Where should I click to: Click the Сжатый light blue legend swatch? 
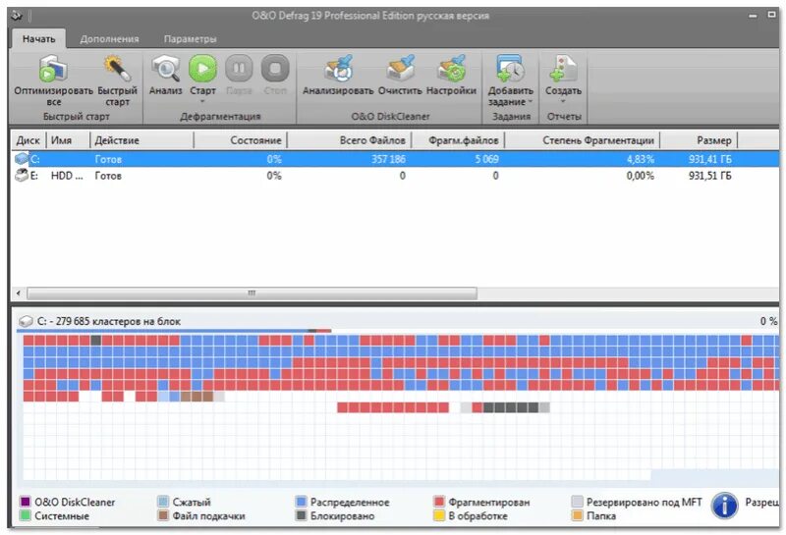tap(163, 502)
